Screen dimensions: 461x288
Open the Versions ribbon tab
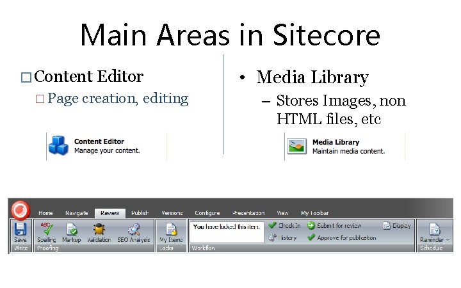click(x=172, y=213)
